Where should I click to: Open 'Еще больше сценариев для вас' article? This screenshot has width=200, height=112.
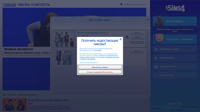pos(48,101)
